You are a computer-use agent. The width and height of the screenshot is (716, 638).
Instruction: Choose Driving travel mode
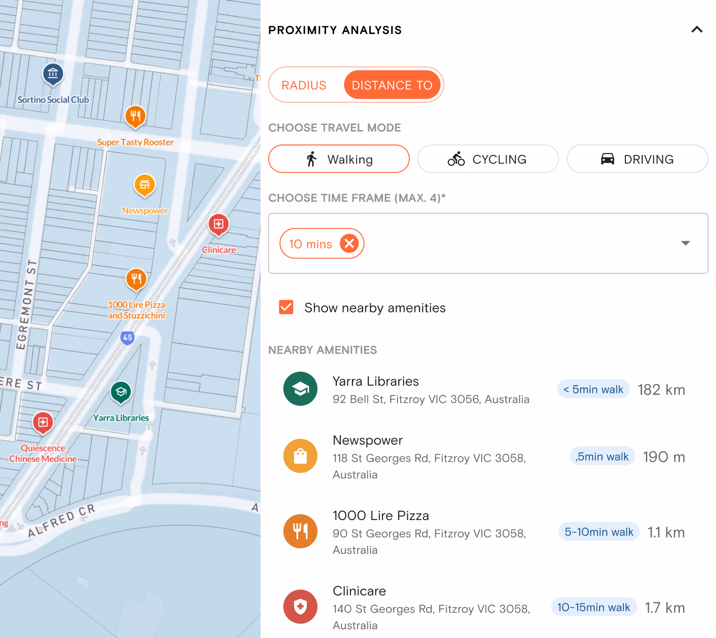(x=638, y=159)
